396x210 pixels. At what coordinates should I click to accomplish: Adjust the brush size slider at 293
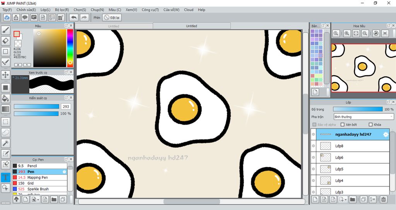(36, 107)
